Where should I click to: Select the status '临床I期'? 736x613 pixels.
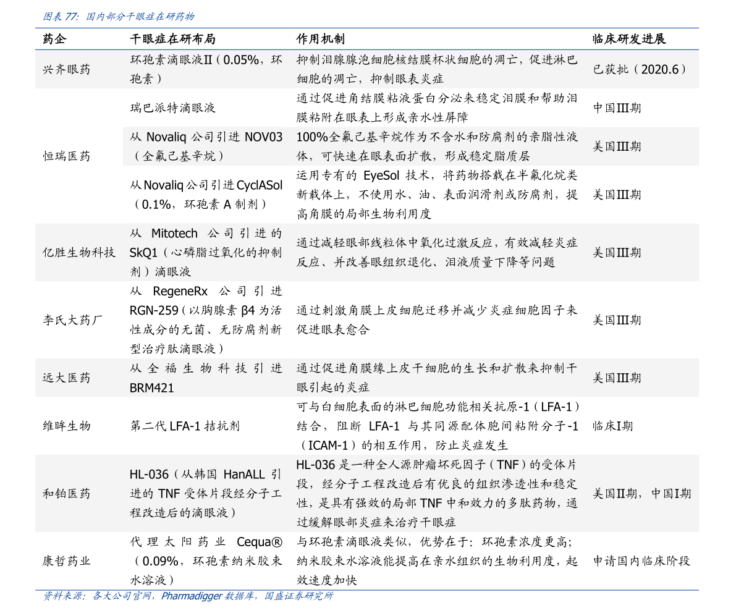point(612,426)
